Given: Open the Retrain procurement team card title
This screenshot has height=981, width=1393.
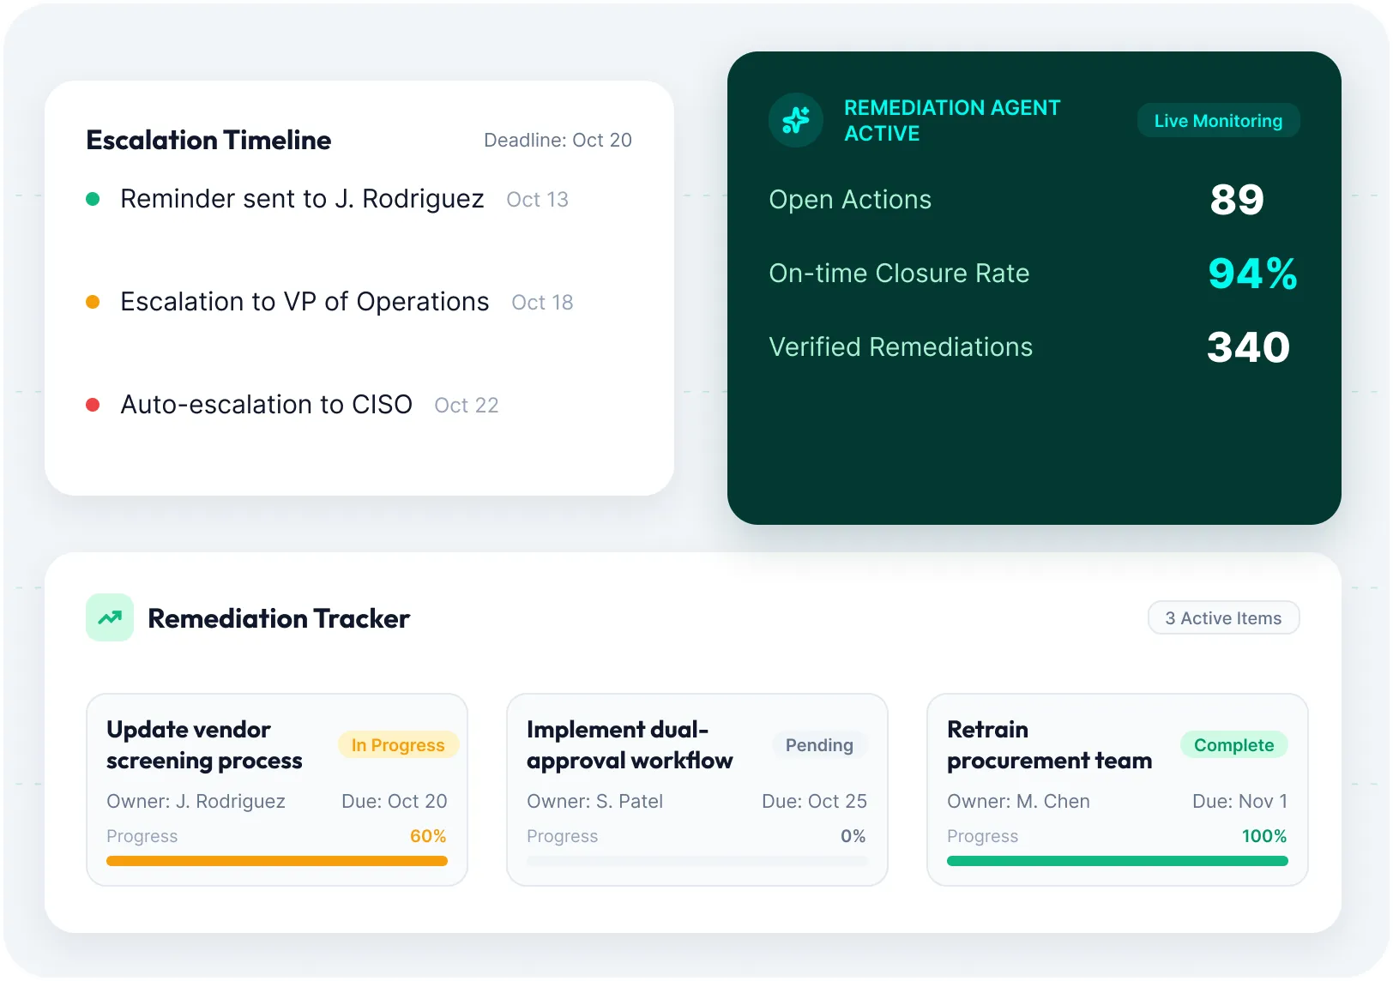Looking at the screenshot, I should (x=1049, y=745).
